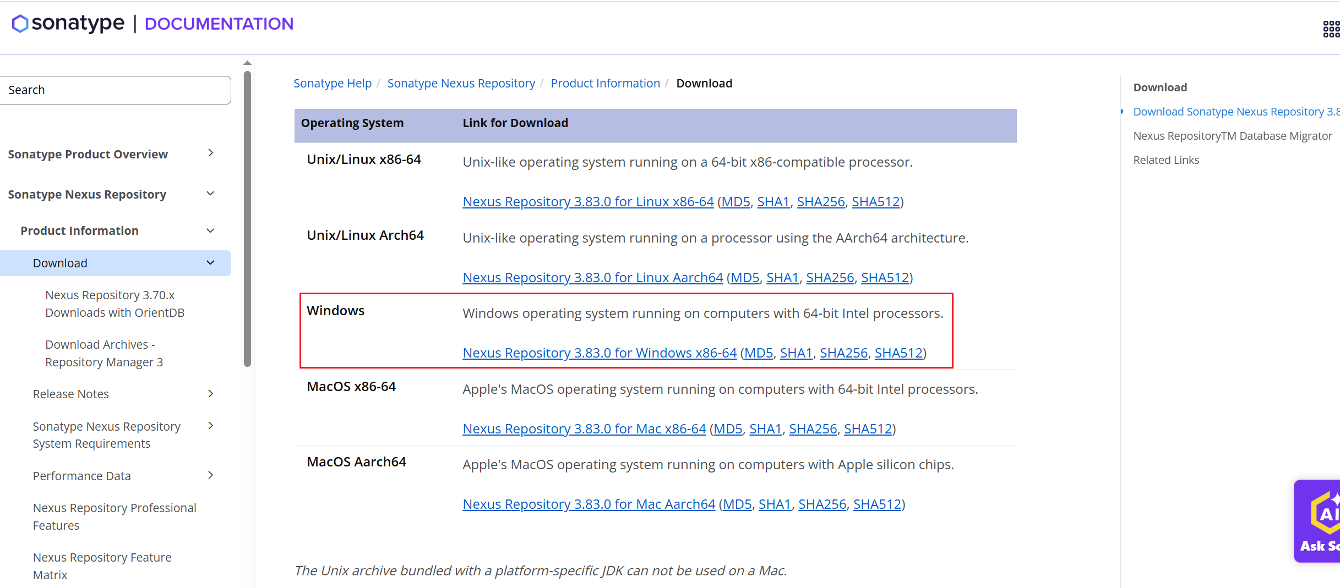Open SHA256 checksum for Windows x86-64
The image size is (1340, 588).
click(x=844, y=353)
